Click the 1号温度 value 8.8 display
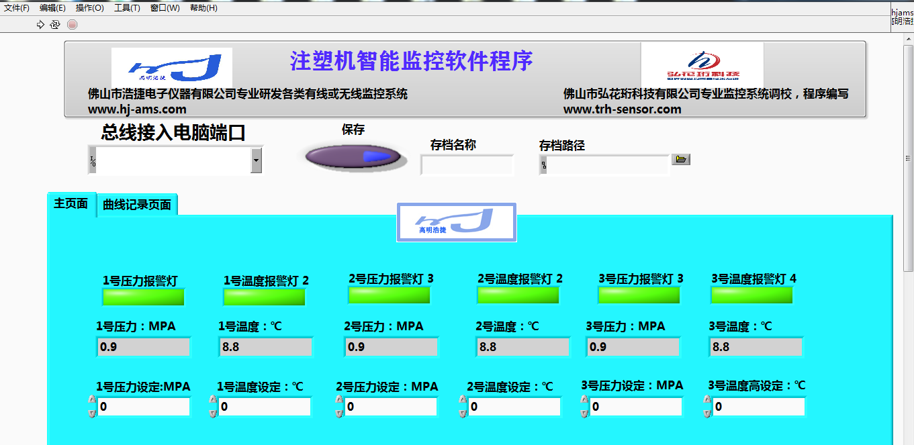Image resolution: width=914 pixels, height=445 pixels. (x=266, y=347)
